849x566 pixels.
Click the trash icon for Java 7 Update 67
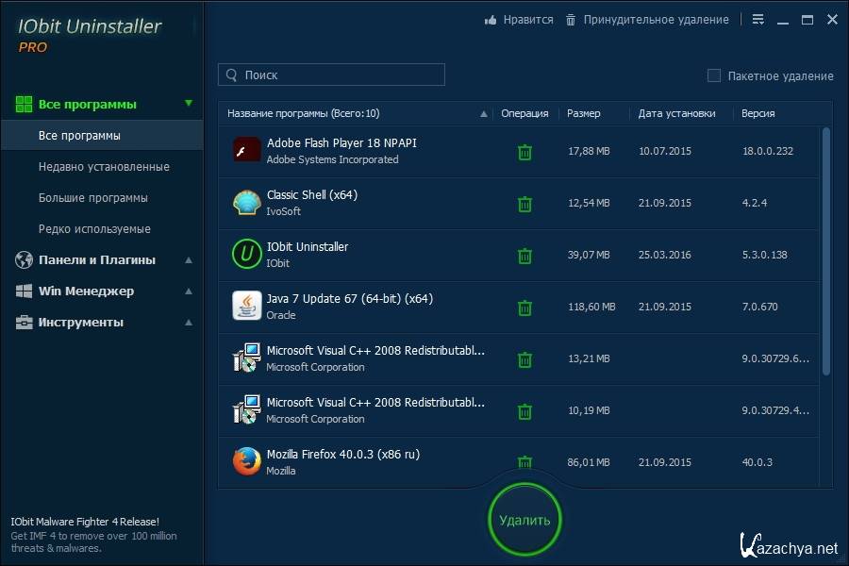(x=524, y=308)
